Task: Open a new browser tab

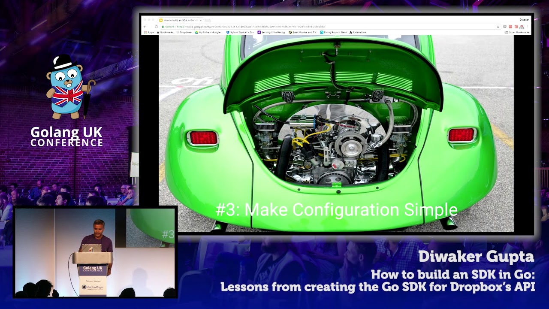Action: [208, 20]
